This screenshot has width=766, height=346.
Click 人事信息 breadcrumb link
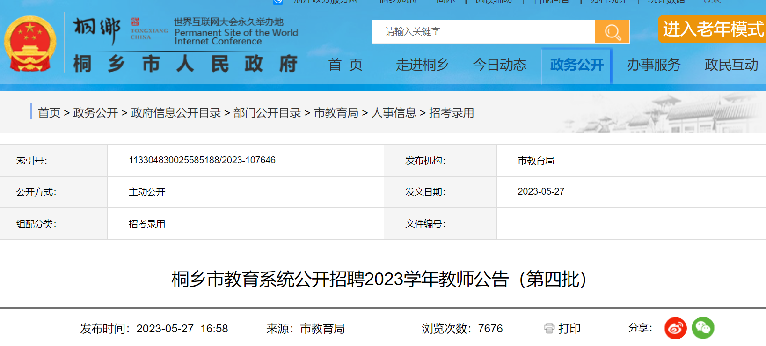pos(394,113)
